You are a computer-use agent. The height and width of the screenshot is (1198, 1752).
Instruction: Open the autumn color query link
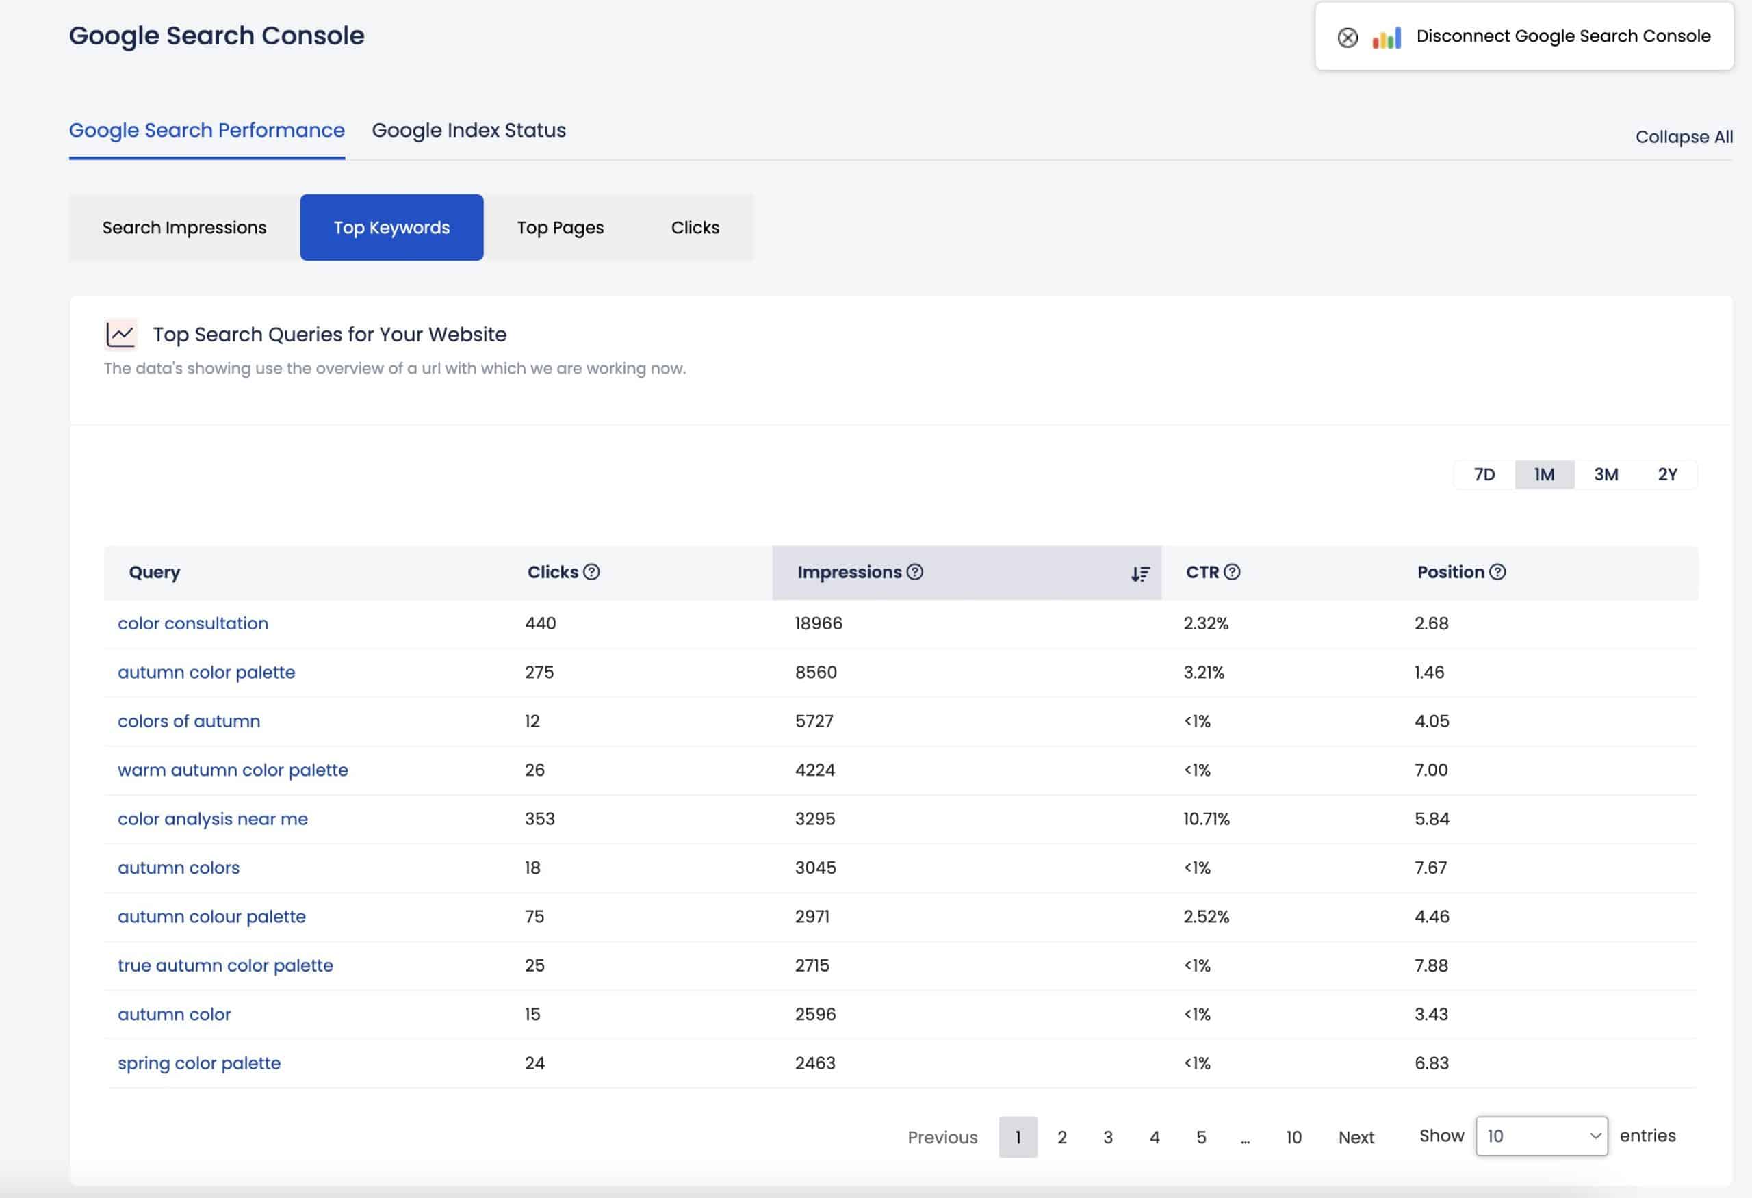coord(174,1015)
